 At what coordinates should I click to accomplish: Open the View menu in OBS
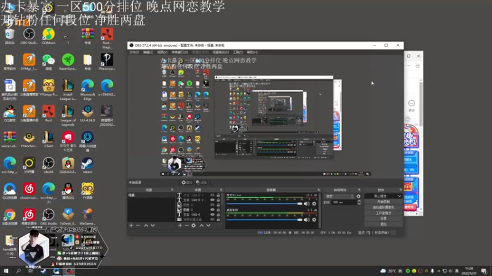(162, 52)
